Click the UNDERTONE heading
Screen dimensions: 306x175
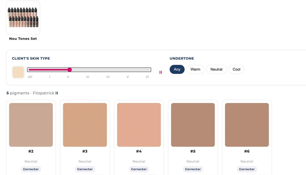click(x=182, y=58)
